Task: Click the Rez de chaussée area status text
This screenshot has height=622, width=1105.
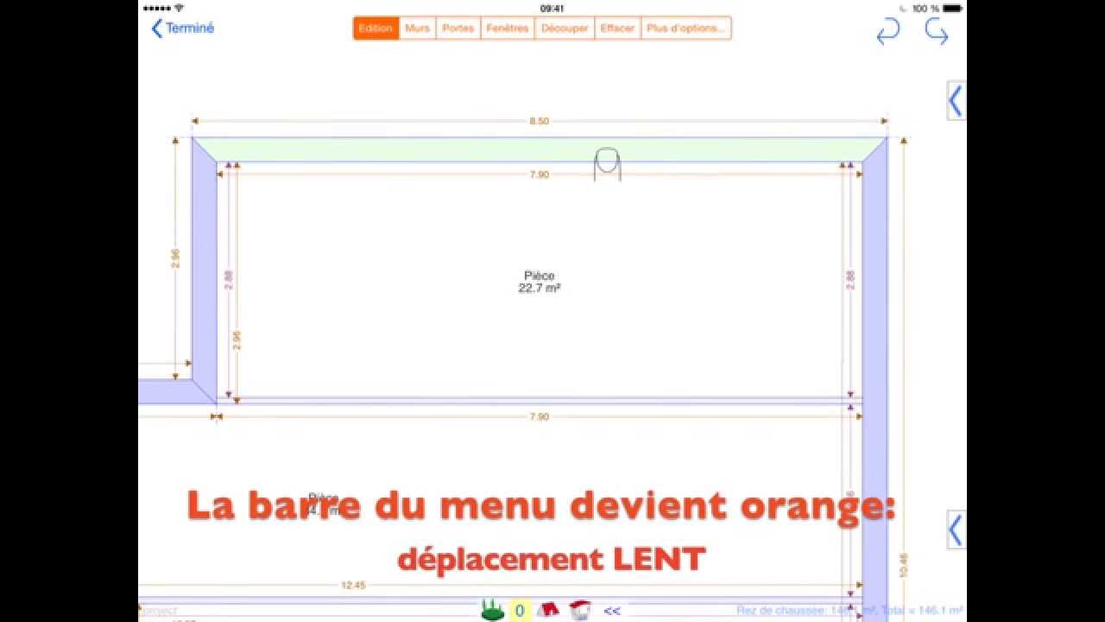Action: [849, 611]
